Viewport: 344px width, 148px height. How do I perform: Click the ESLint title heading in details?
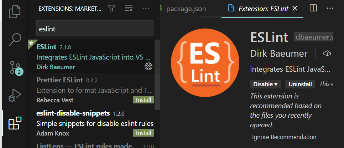click(269, 37)
